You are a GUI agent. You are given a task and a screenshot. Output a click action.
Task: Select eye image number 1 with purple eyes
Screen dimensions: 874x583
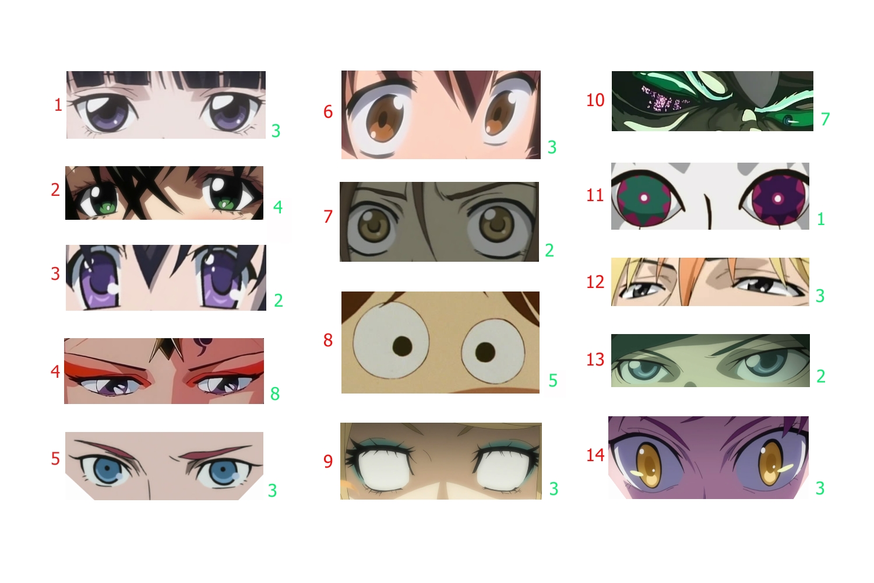(x=166, y=105)
